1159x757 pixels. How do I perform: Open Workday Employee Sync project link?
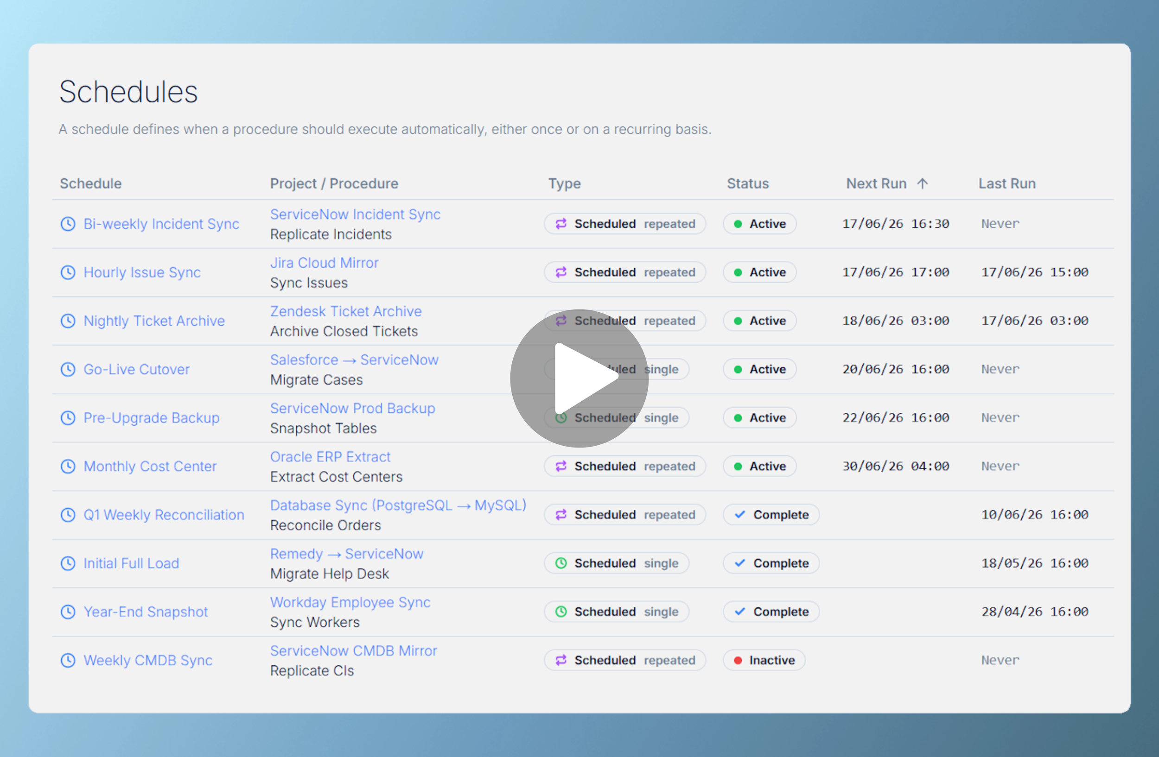350,602
